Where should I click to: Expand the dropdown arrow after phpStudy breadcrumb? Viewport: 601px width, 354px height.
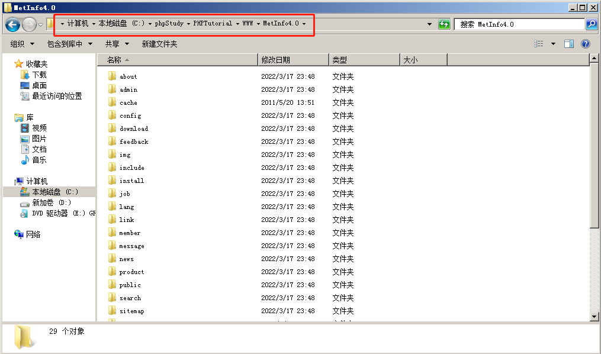(188, 24)
